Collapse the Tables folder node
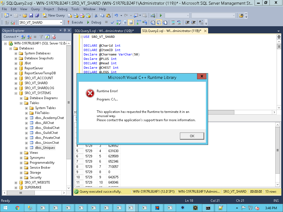Image resolution: width=283 pixels, height=212 pixels. [21, 103]
